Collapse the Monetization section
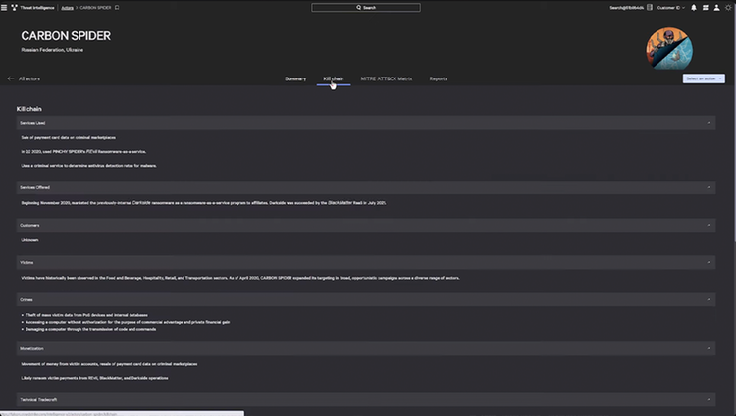 pyautogui.click(x=709, y=349)
